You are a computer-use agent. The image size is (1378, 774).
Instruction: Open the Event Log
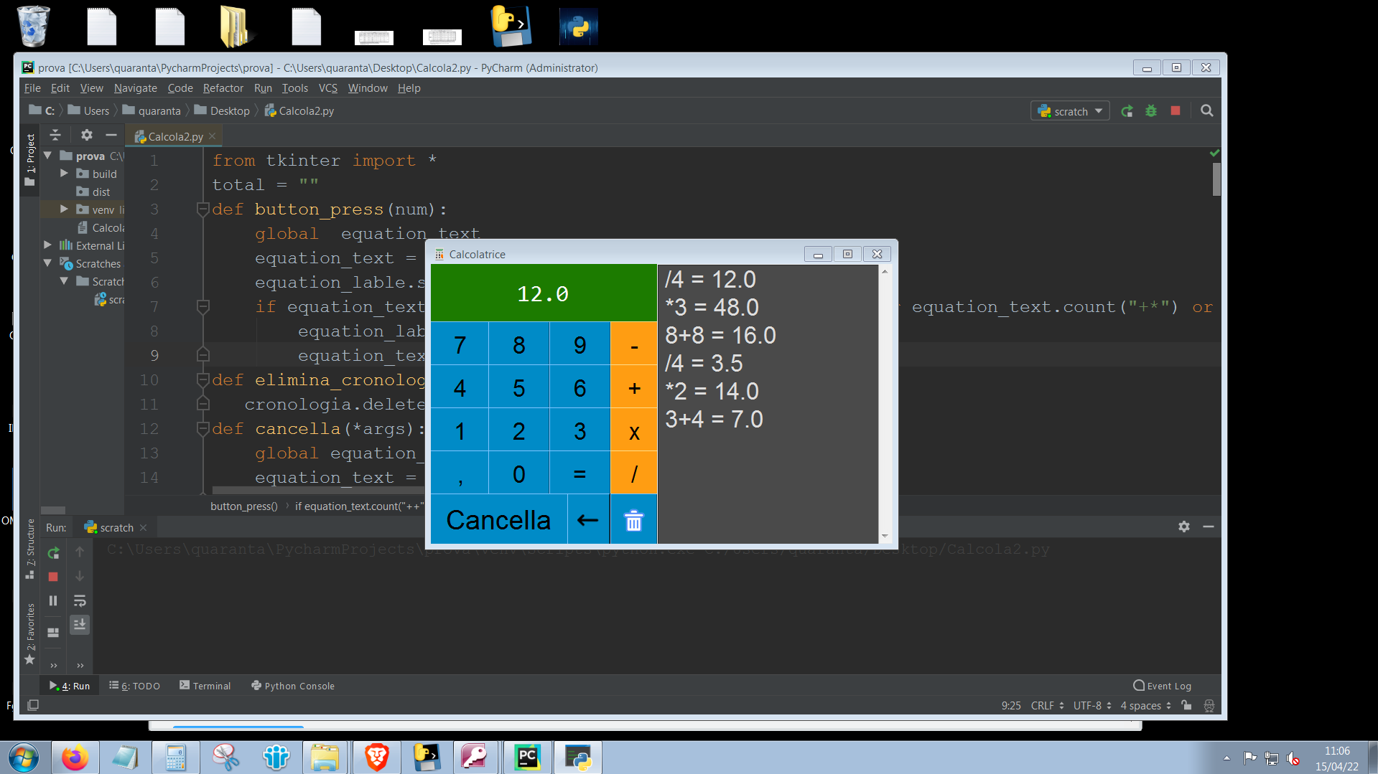[x=1162, y=686]
